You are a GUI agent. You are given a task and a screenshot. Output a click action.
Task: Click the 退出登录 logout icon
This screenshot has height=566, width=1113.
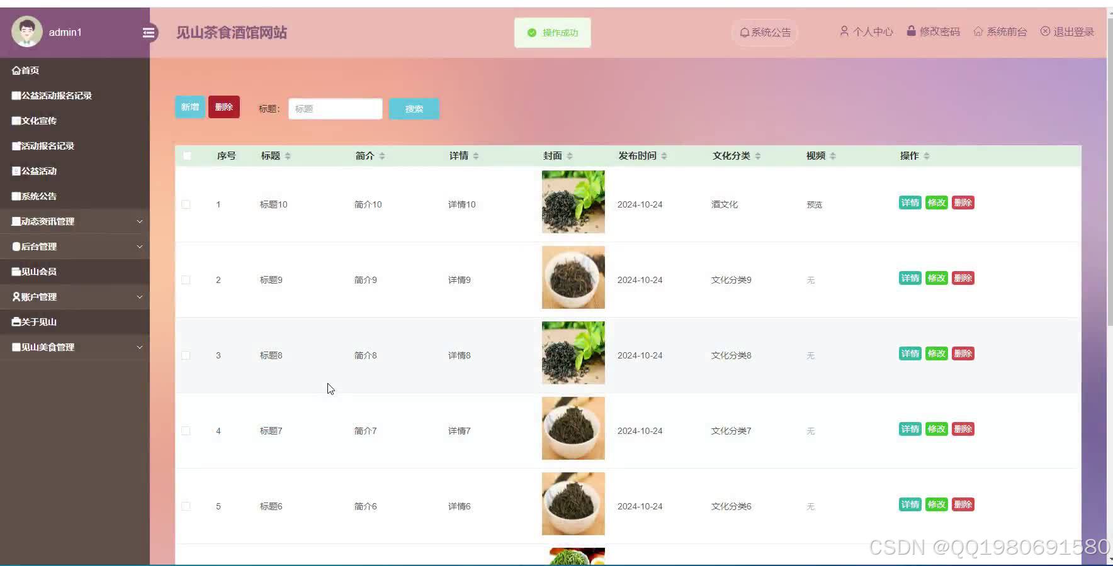1046,31
